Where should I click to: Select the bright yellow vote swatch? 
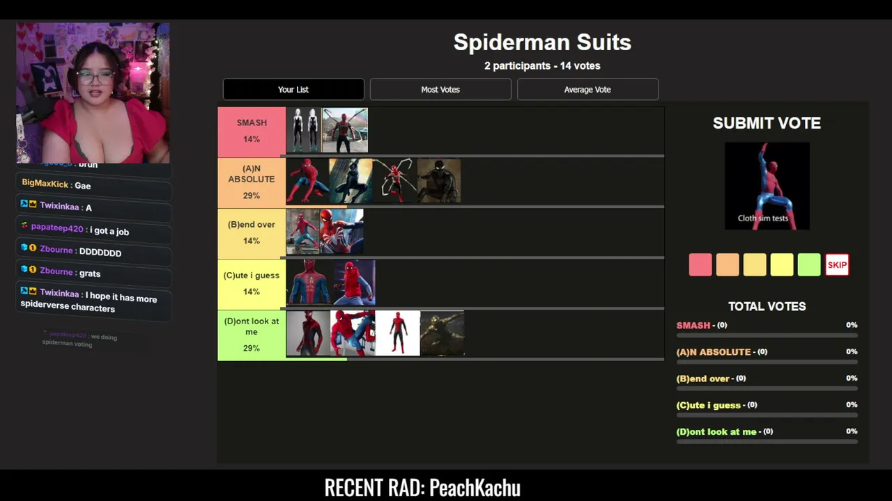(x=782, y=265)
